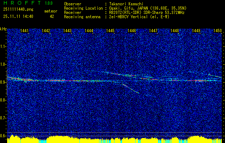Click the Receiver label

[73, 13]
